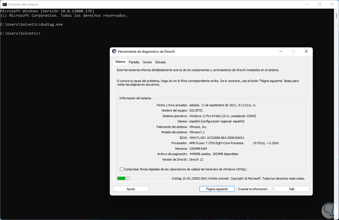Click the green DxDiag progress bar
Image resolution: width=339 pixels, height=220 pixels.
[x=124, y=178]
